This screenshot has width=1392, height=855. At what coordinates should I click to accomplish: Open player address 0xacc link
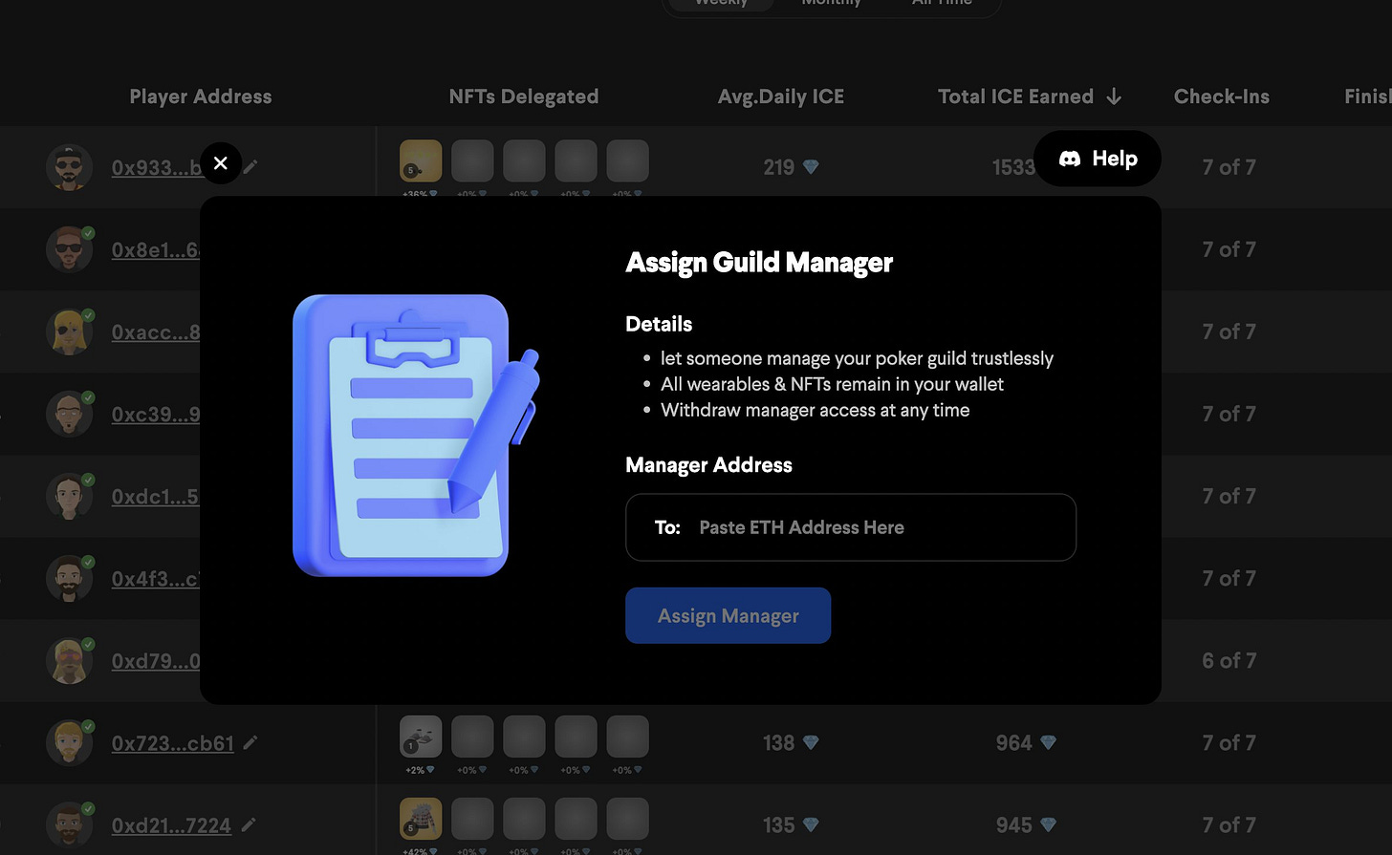click(x=156, y=331)
